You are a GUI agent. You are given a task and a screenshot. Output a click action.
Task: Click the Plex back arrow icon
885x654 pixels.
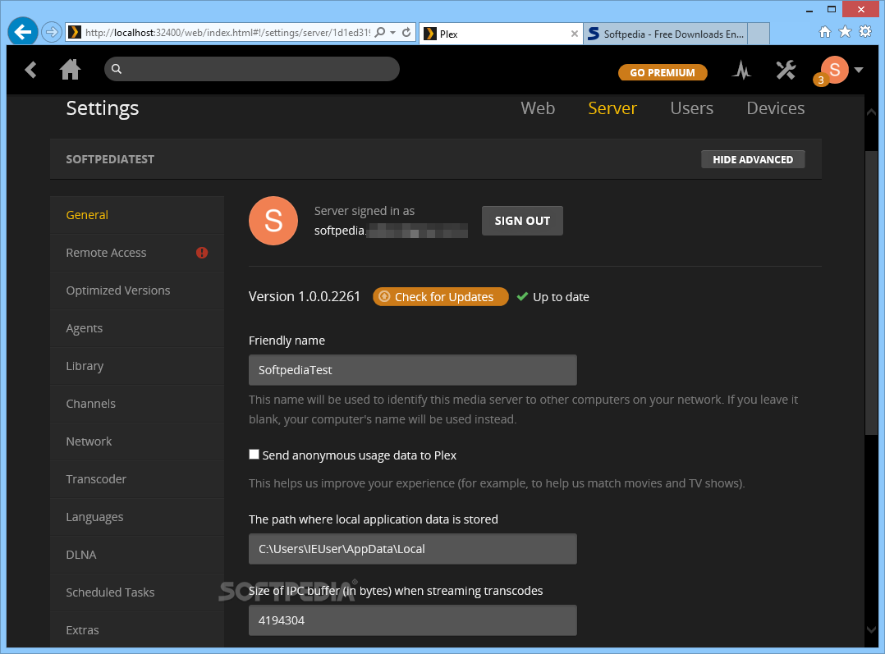click(x=31, y=70)
